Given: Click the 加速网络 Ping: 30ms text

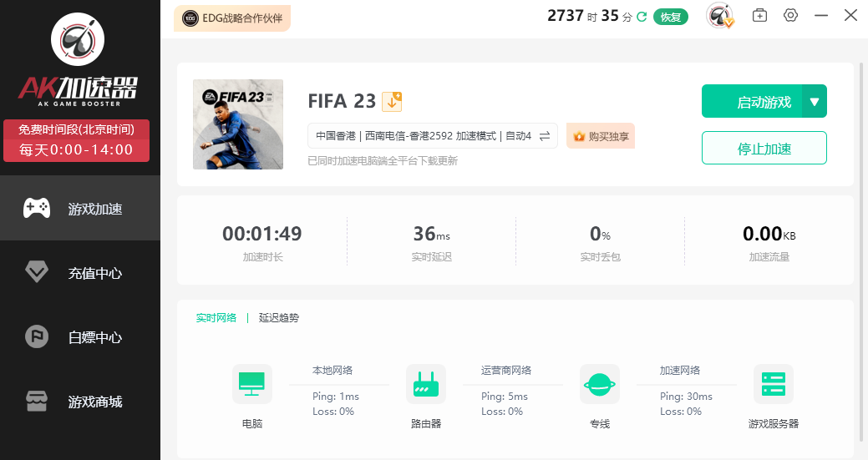Looking at the screenshot, I should coord(686,397).
